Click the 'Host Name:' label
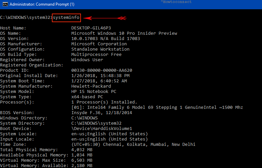 [13, 28]
